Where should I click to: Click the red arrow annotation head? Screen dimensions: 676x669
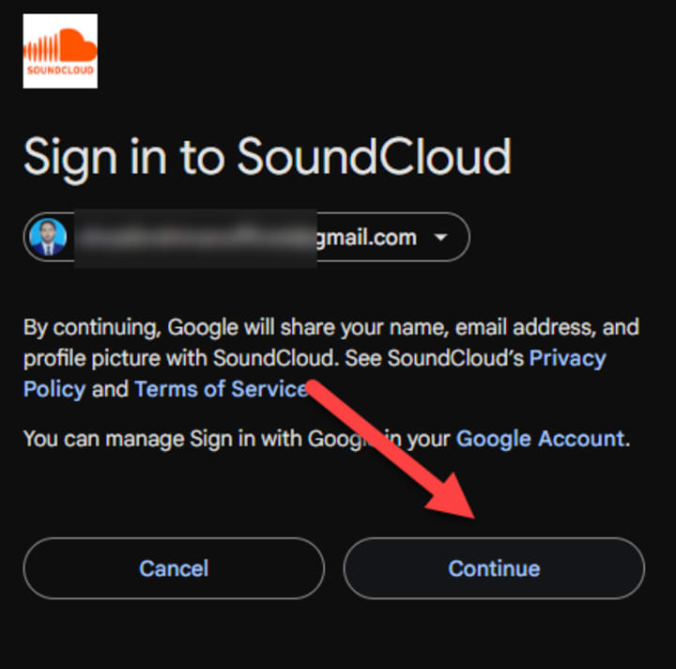[x=453, y=498]
